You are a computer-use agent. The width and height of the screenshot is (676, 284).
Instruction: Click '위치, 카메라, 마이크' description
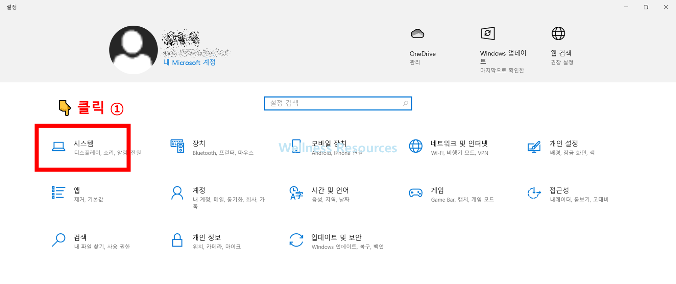pos(217,247)
